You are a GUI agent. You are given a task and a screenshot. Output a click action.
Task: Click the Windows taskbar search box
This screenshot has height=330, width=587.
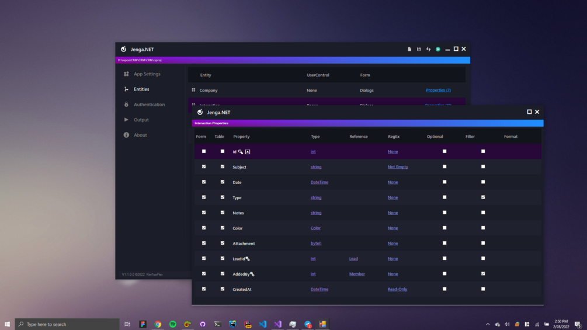tap(67, 324)
